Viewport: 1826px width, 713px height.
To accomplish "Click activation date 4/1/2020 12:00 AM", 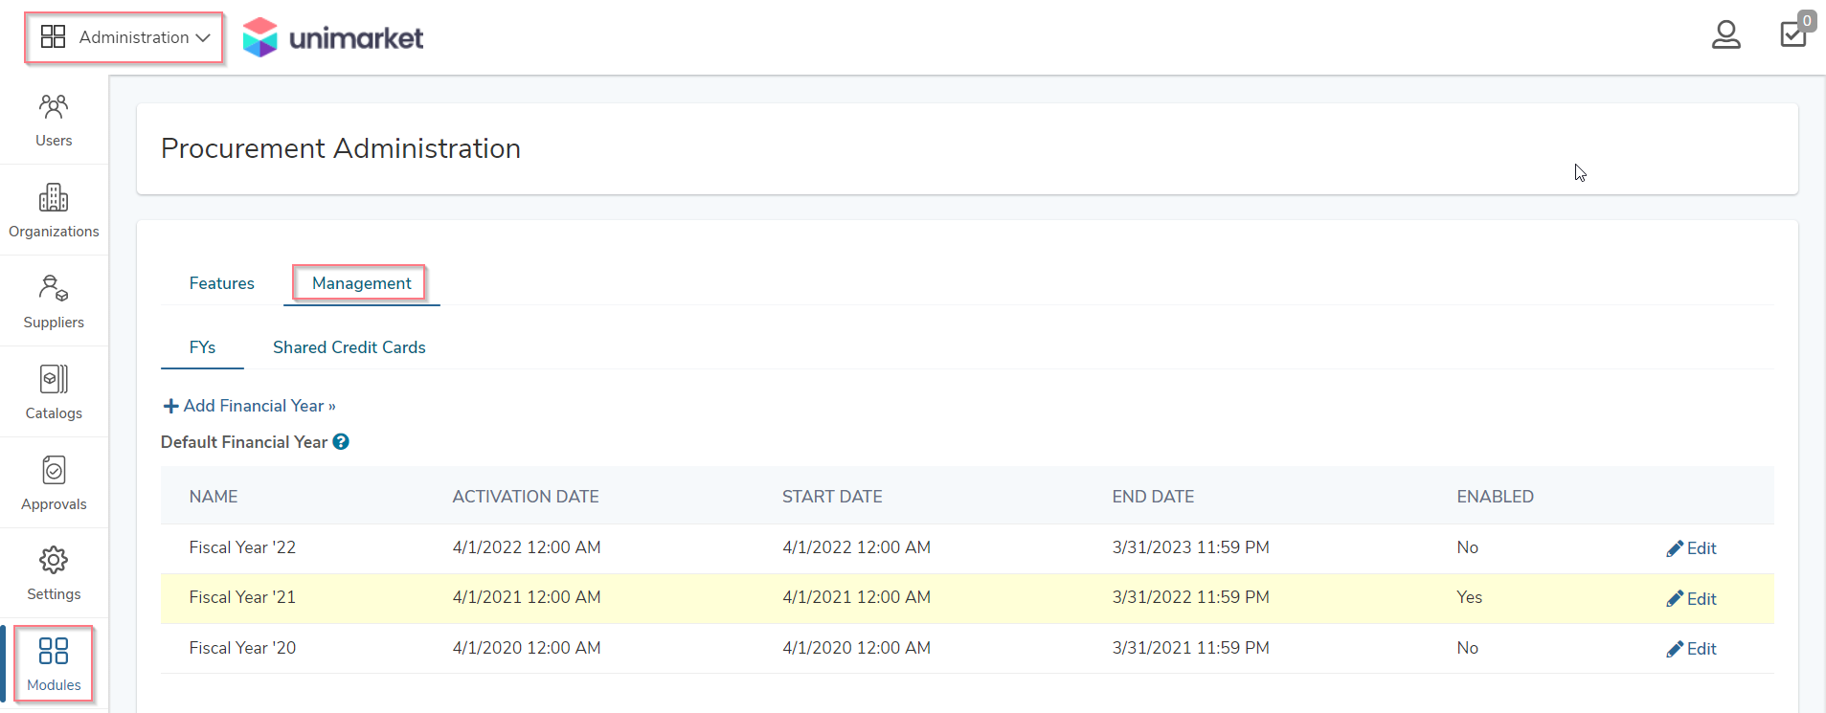I will pyautogui.click(x=527, y=648).
